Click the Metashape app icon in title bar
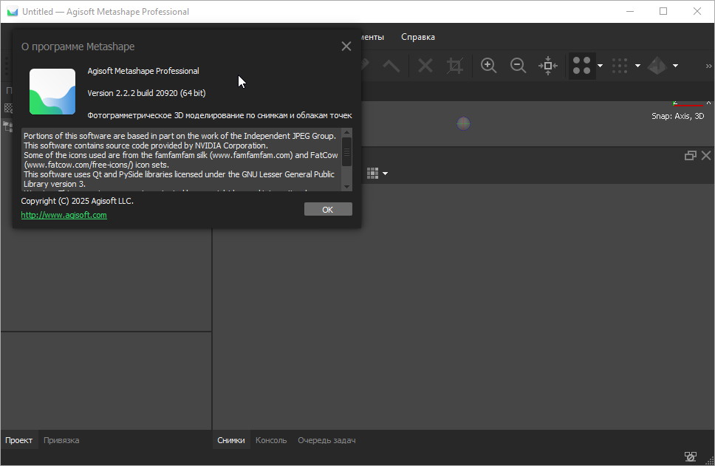The height and width of the screenshot is (466, 715). point(13,12)
